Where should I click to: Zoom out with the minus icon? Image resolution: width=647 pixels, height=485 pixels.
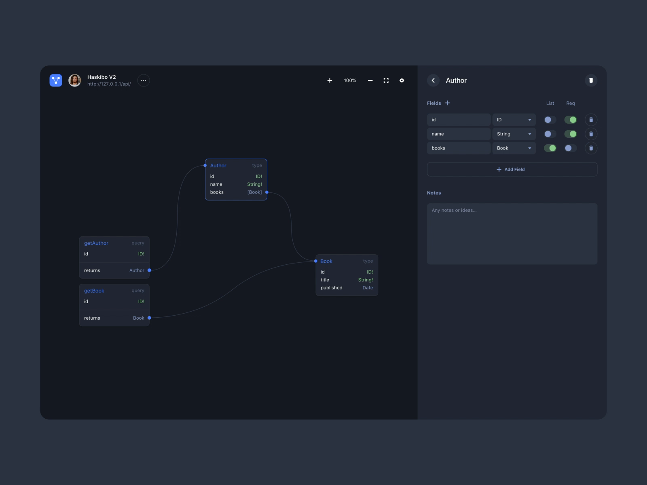[370, 80]
